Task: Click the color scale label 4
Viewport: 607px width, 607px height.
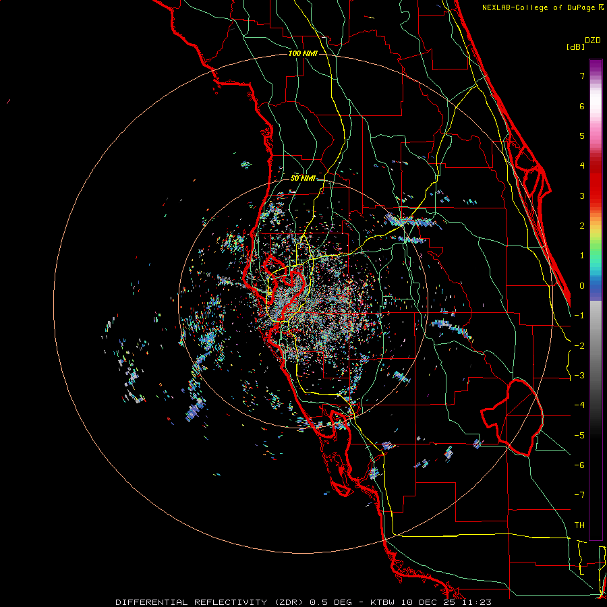Action: [582, 166]
